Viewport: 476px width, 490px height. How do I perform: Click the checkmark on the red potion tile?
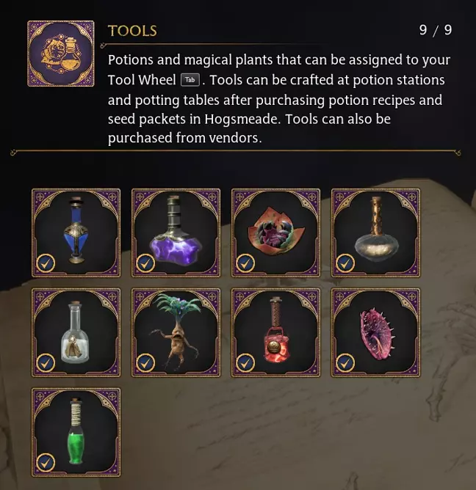coord(245,363)
